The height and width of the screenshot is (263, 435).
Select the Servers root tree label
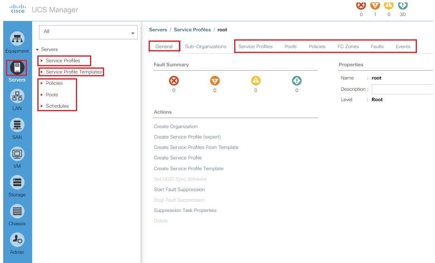click(49, 49)
